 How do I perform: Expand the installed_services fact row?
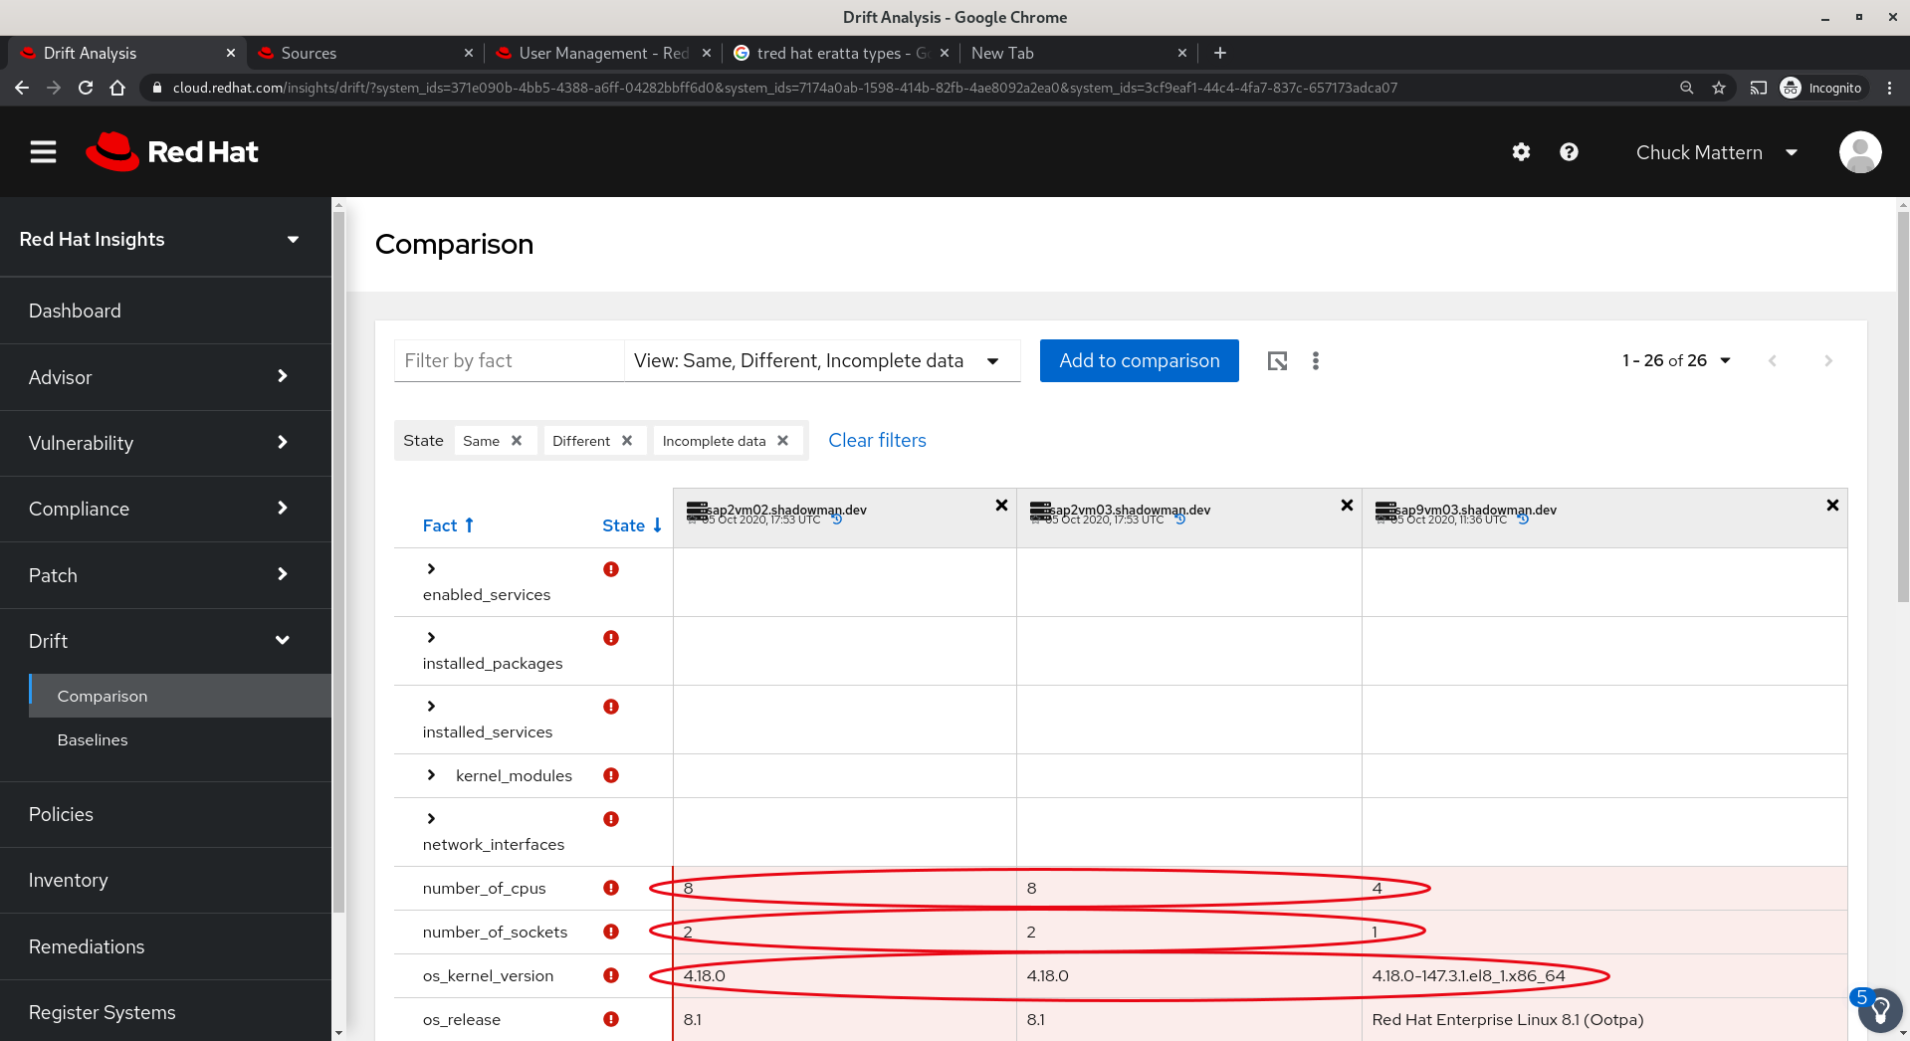tap(431, 707)
